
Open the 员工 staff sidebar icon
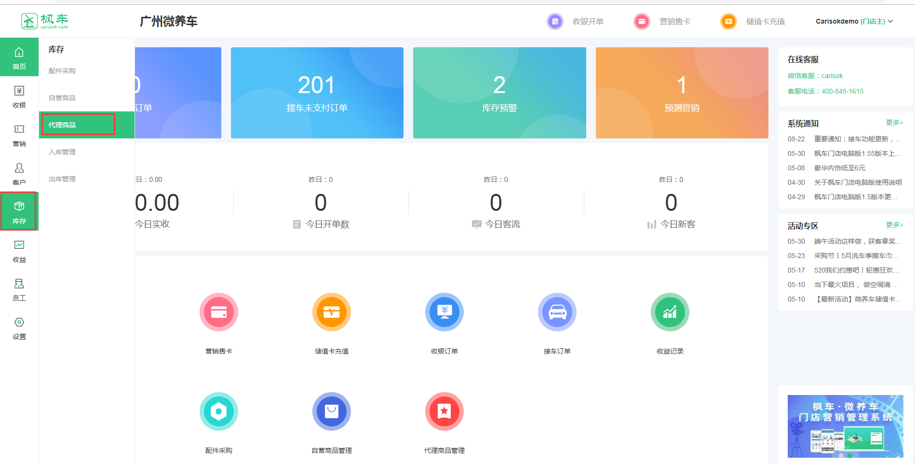coord(19,289)
